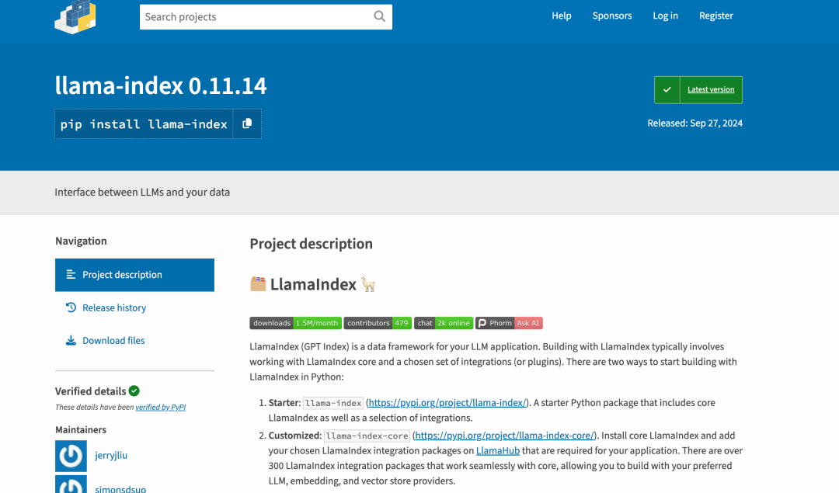
Task: Open the Help menu item
Action: (561, 16)
